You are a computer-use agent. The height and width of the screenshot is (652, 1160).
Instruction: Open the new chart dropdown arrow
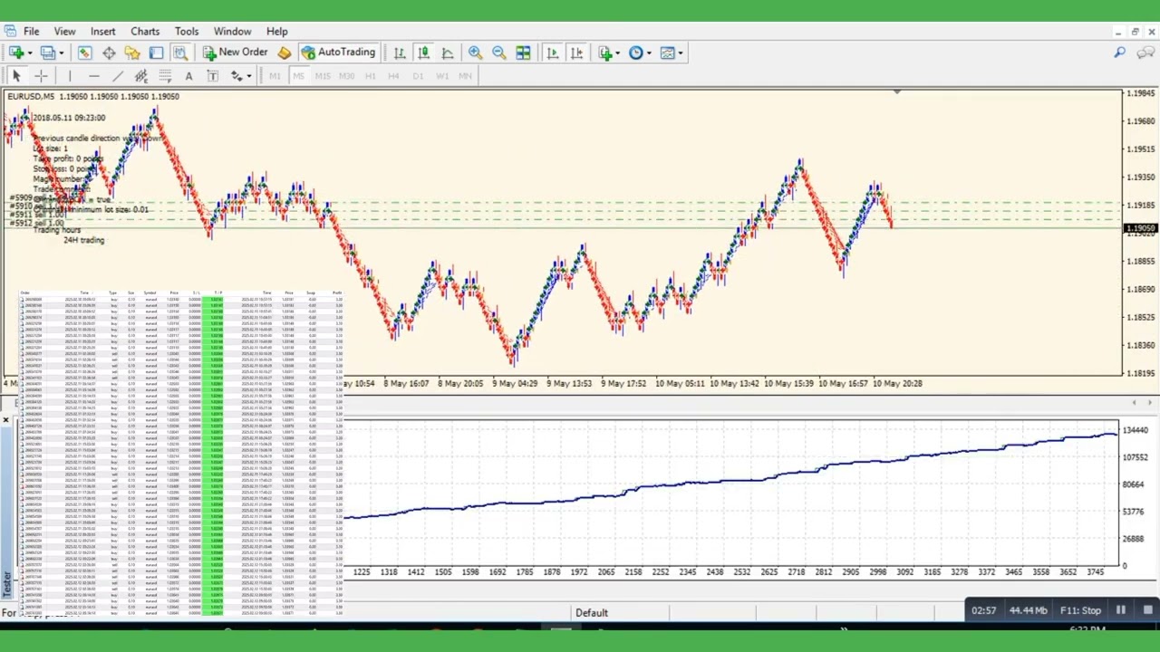click(x=29, y=53)
